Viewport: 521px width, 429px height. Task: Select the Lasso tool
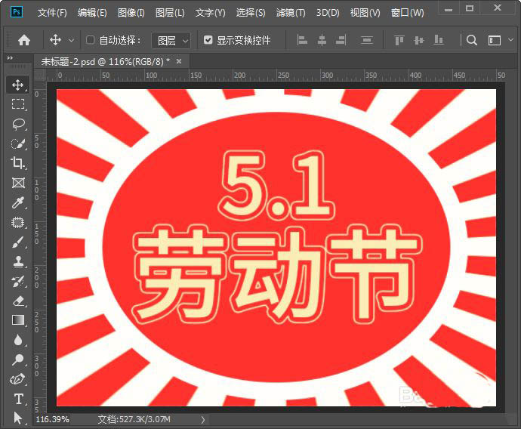[18, 124]
